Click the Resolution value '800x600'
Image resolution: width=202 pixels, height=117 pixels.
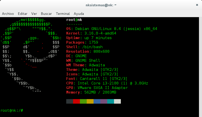[x=101, y=51]
